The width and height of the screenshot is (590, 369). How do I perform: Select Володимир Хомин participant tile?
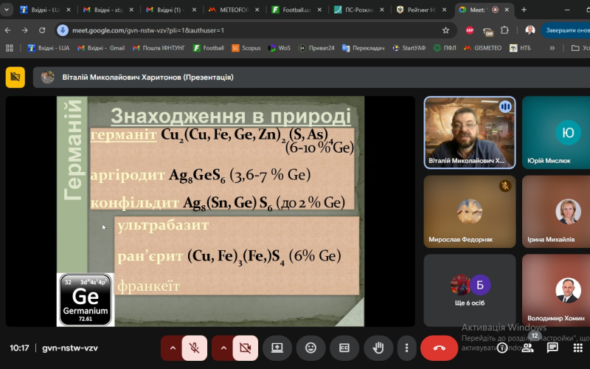coord(556,290)
